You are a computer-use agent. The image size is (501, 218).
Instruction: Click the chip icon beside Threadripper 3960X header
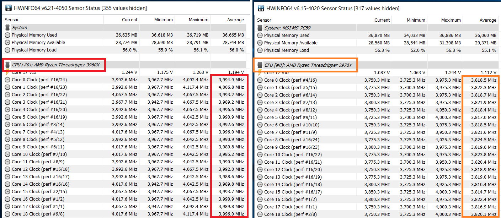click(x=7, y=65)
